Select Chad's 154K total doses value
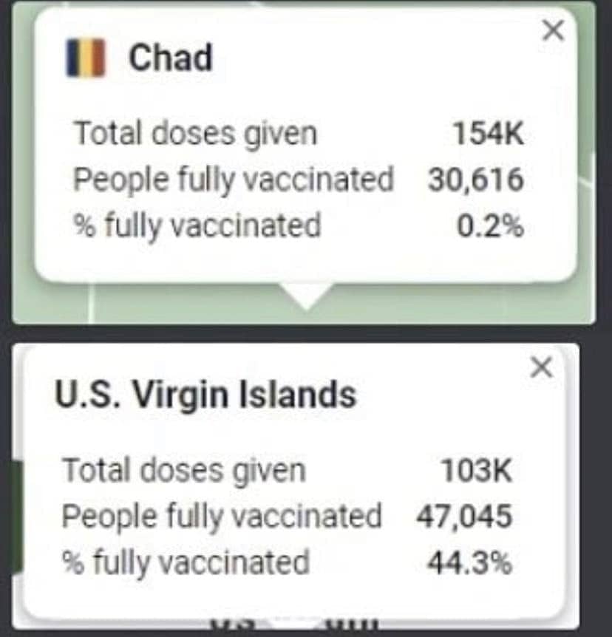This screenshot has width=612, height=637. click(x=489, y=134)
